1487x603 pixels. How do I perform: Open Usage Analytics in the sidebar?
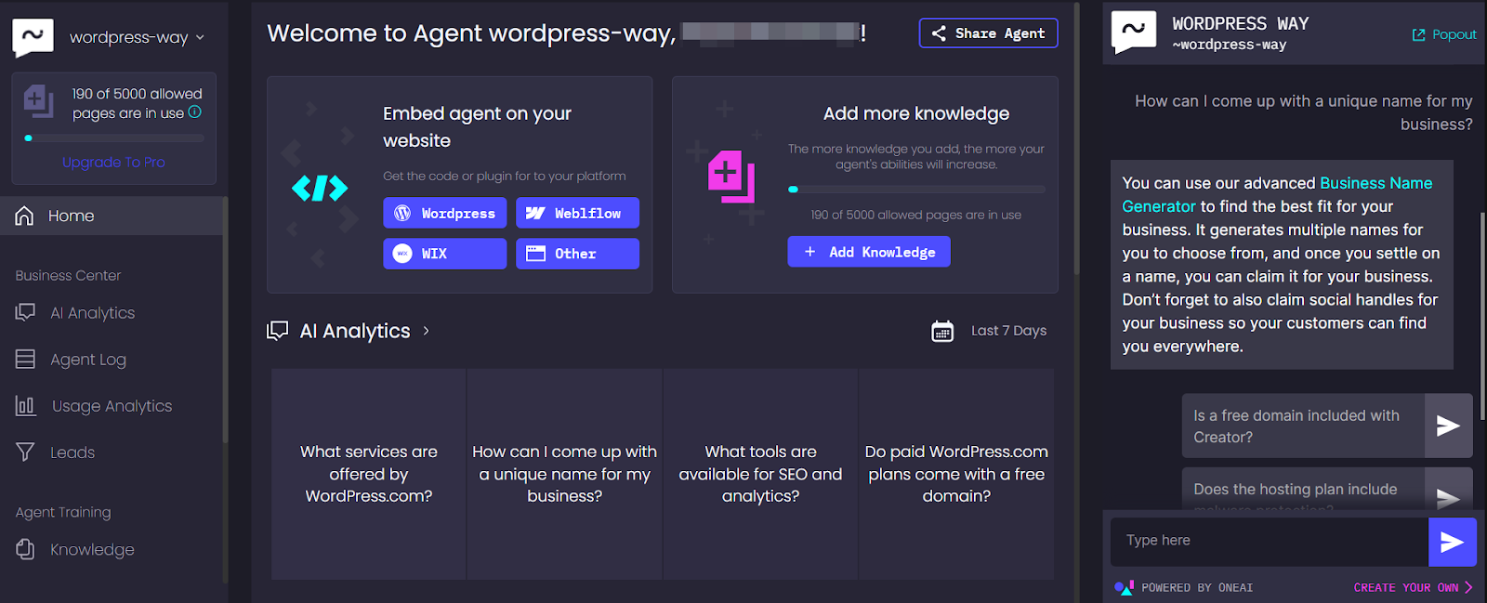tap(112, 406)
